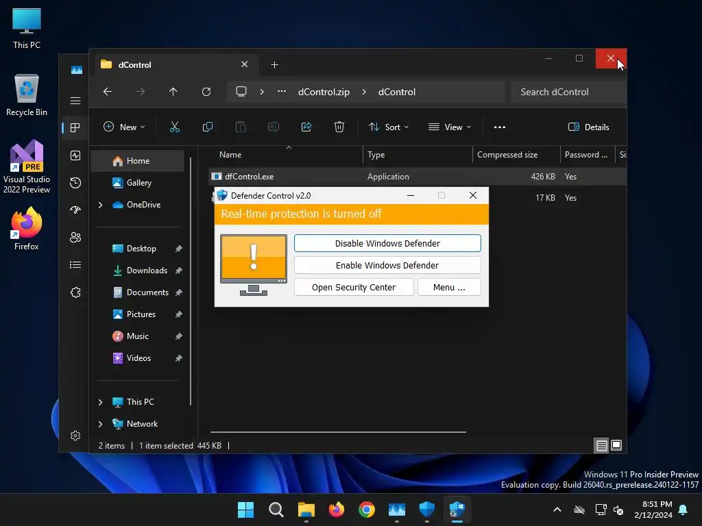Screen dimensions: 702x526
Task: Click the Type column header
Action: (x=417, y=155)
